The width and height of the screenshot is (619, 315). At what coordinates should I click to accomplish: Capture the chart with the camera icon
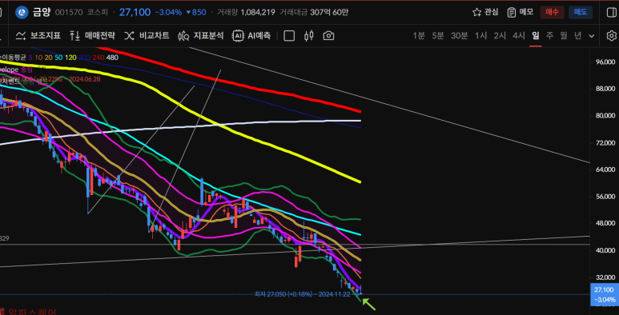[x=328, y=36]
